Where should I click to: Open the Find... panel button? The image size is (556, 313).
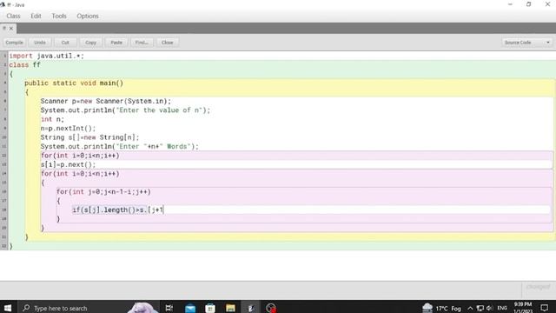(142, 43)
